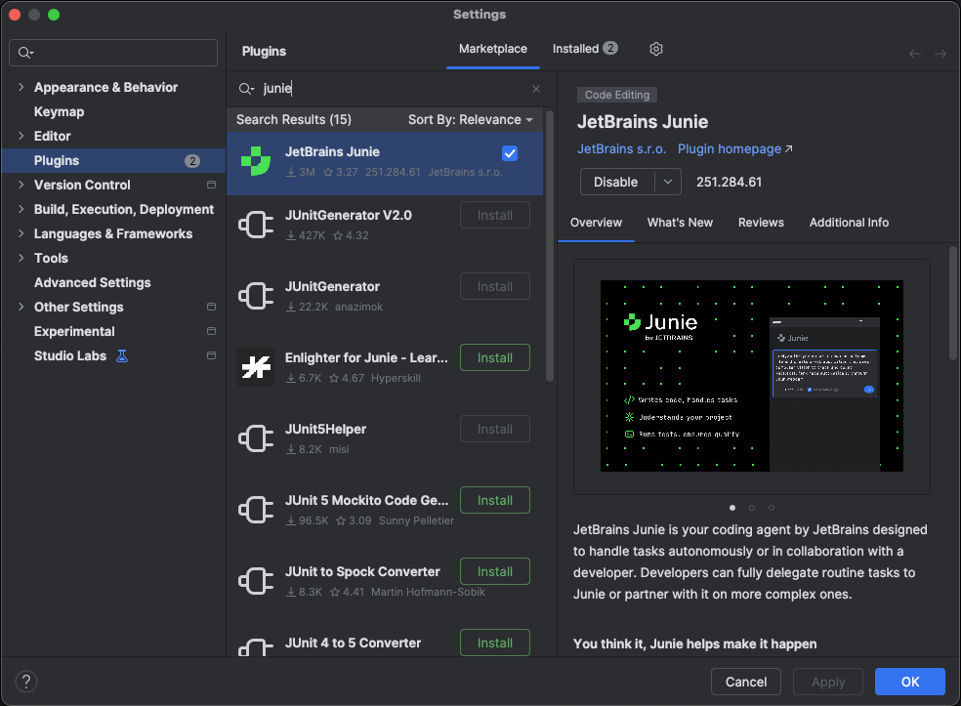Screen dimensions: 961x706
Task: Click the Cancel button
Action: (x=746, y=682)
